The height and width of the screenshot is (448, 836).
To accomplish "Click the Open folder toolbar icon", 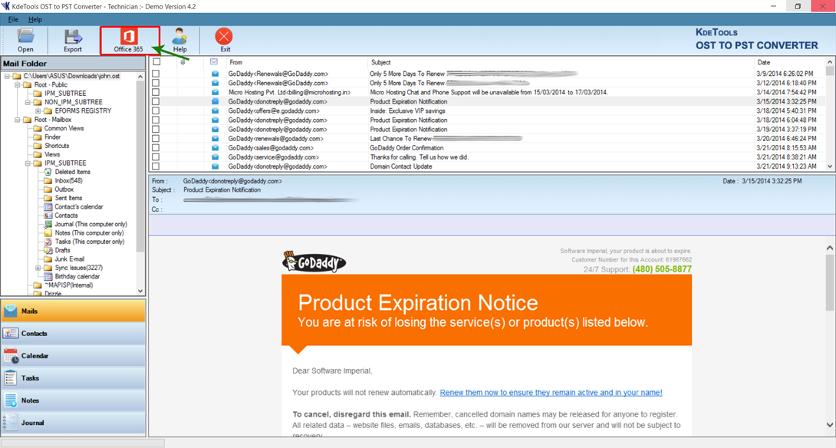I will point(25,40).
